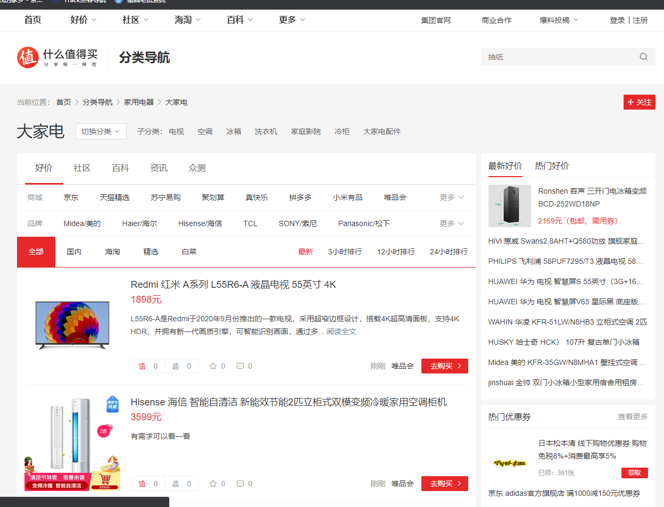This screenshot has width=664, height=507.
Task: Sort by 3小时排行
Action: pos(345,252)
